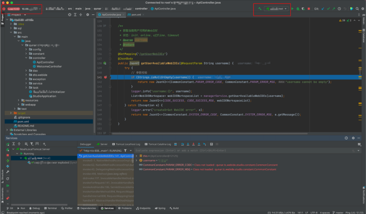
Task: Click Step Out in debugger toolbar
Action: (x=199, y=144)
